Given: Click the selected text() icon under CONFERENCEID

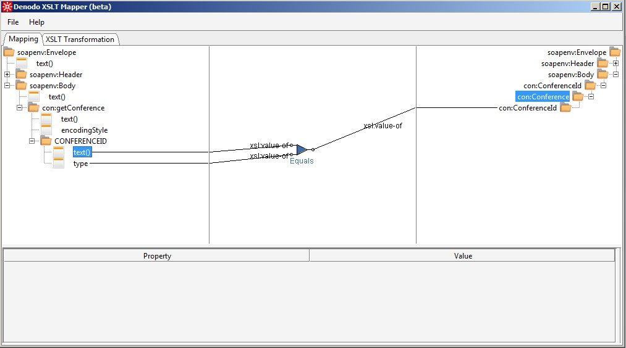Looking at the screenshot, I should pyautogui.click(x=59, y=152).
